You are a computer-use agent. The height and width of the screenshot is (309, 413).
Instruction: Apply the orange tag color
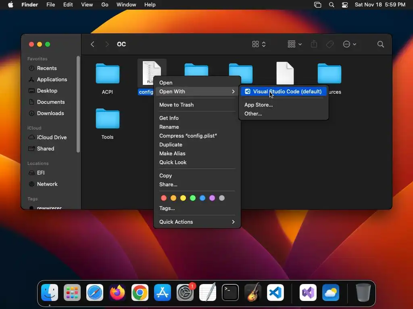coord(173,198)
